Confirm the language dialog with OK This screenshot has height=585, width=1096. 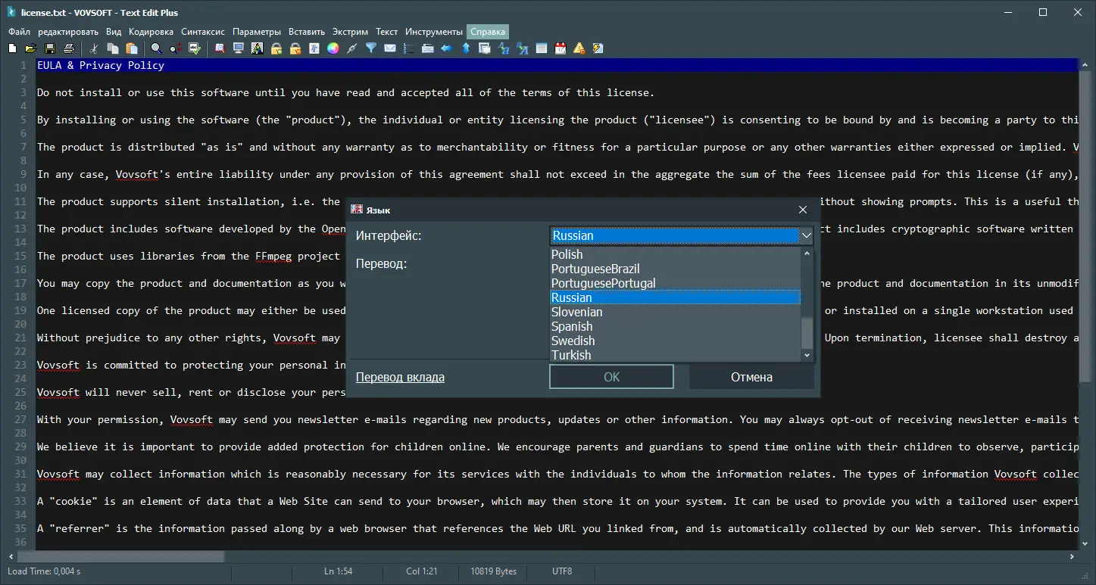coord(611,377)
